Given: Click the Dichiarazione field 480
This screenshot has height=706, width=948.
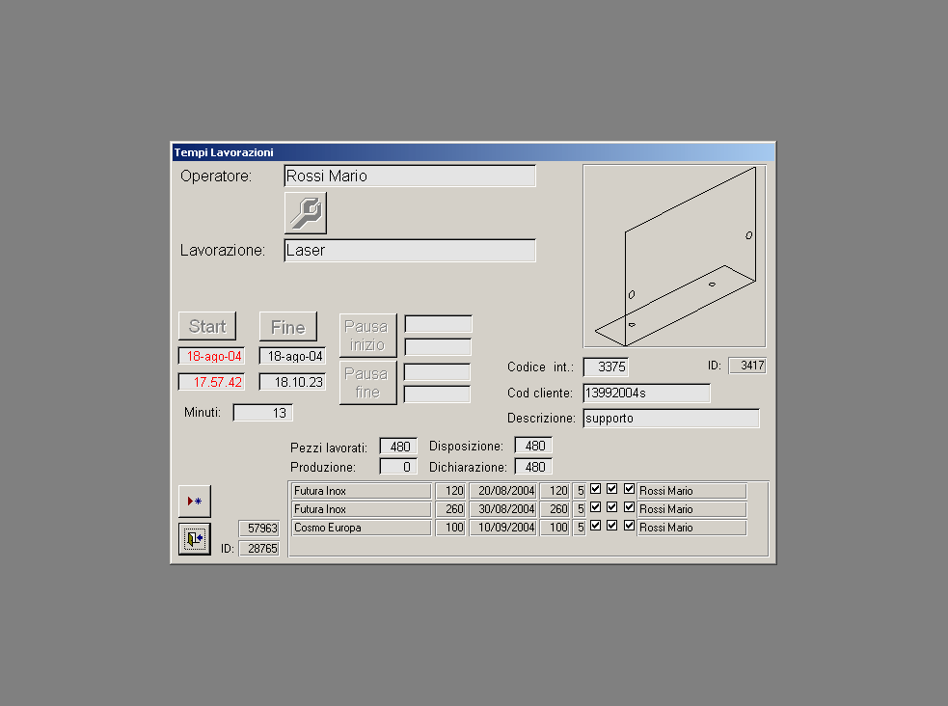Looking at the screenshot, I should coord(533,467).
